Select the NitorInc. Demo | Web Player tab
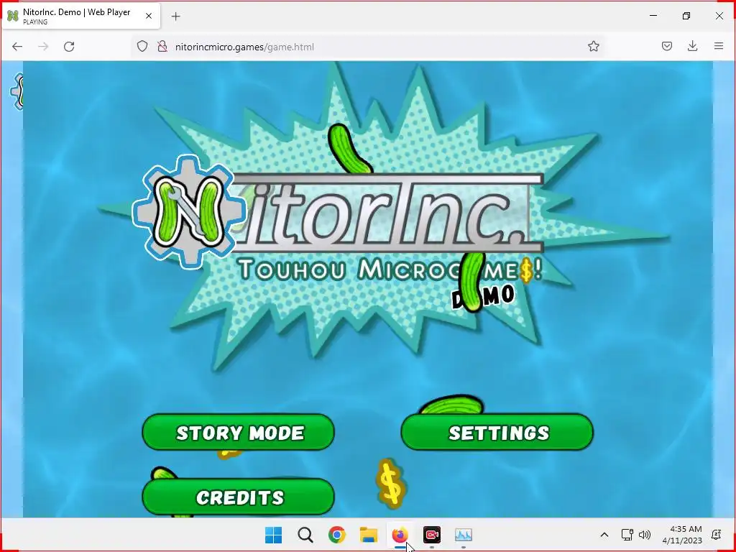The image size is (736, 552). click(81, 16)
